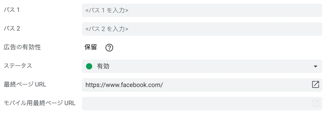Click the <パス 1 を入力> placeholder text

(x=107, y=10)
